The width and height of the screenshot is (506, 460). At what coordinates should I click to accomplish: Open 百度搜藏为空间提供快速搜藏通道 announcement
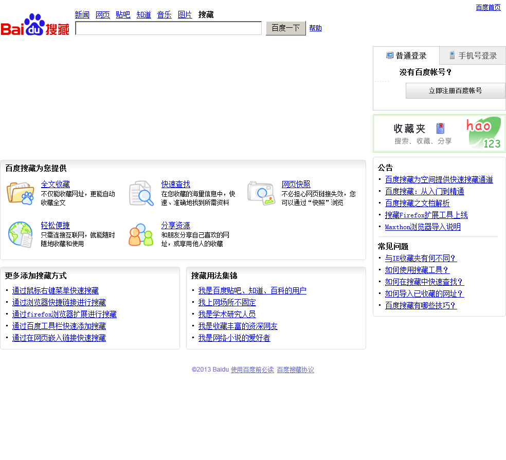tap(439, 180)
